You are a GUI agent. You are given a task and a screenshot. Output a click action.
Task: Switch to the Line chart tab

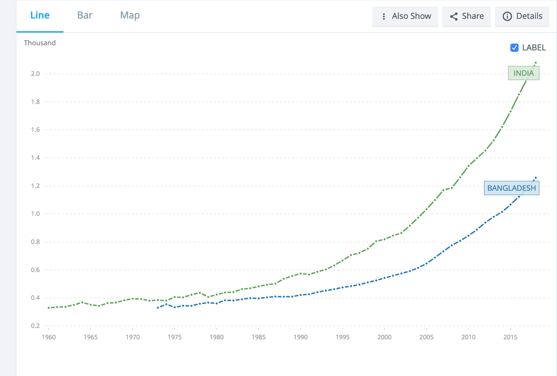[x=40, y=15]
